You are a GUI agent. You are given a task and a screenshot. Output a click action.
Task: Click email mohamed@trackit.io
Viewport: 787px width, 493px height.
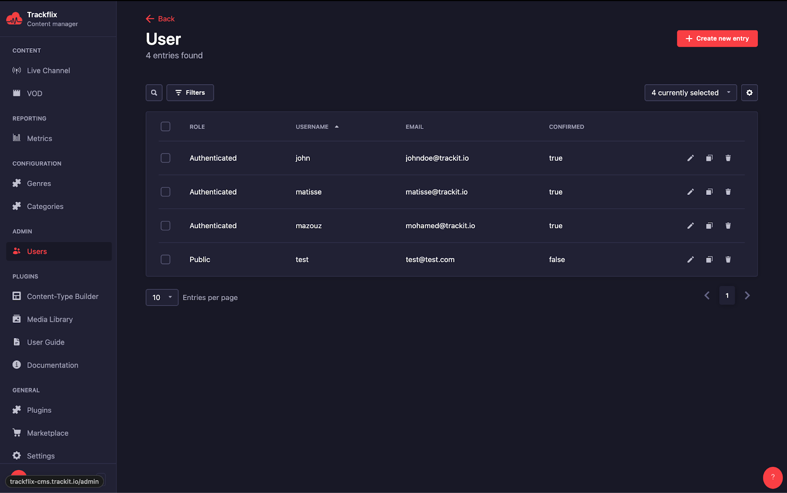440,226
